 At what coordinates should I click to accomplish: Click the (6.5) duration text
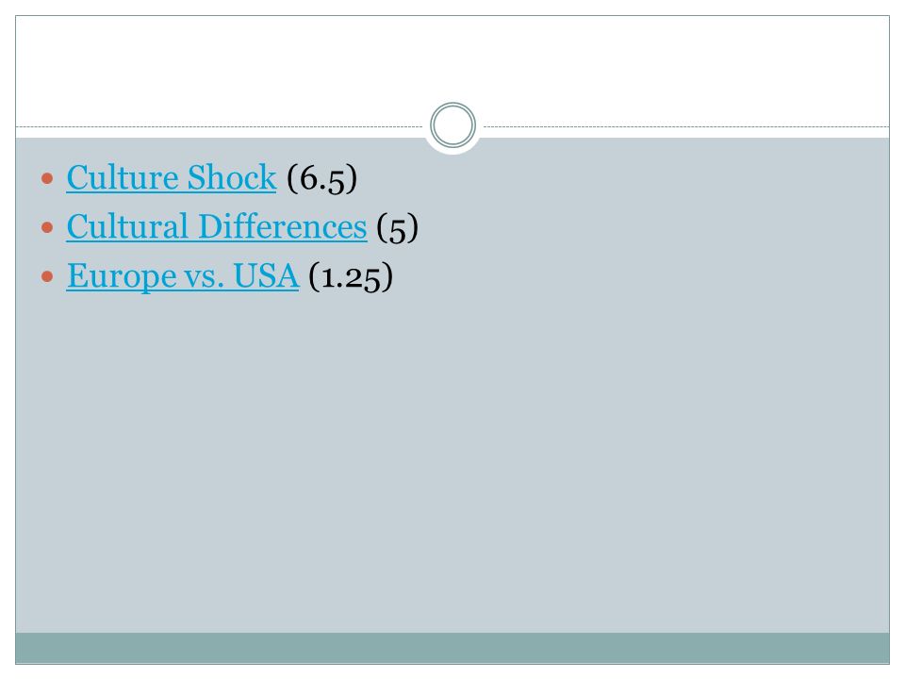click(322, 178)
